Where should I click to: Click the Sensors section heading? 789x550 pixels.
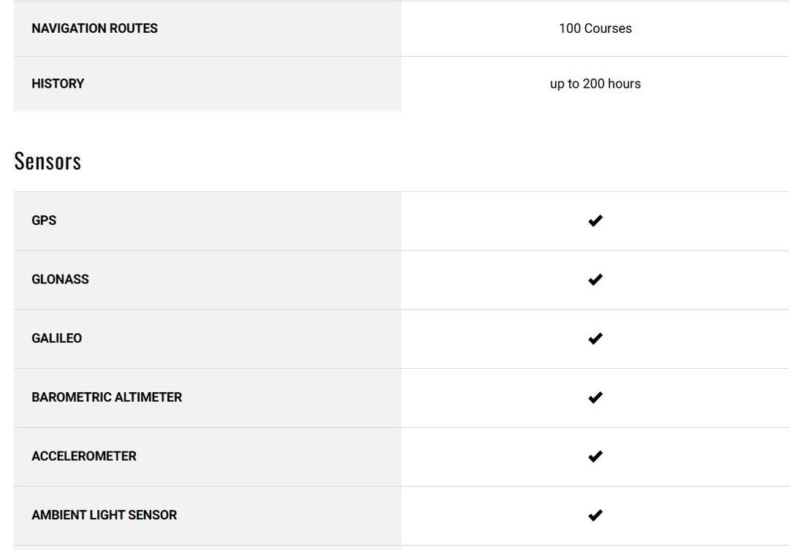pos(47,161)
